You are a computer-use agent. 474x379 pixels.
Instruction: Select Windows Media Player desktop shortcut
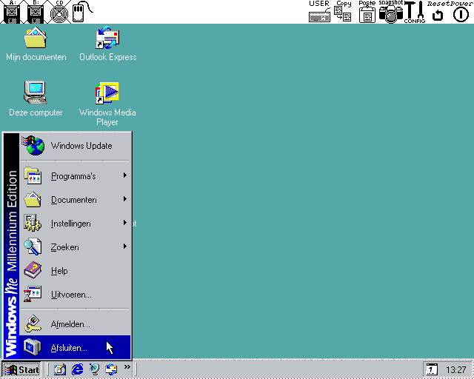pos(107,104)
